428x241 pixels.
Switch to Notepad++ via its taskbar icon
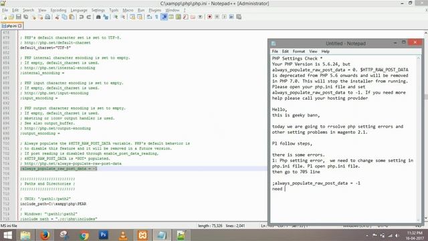point(181,235)
